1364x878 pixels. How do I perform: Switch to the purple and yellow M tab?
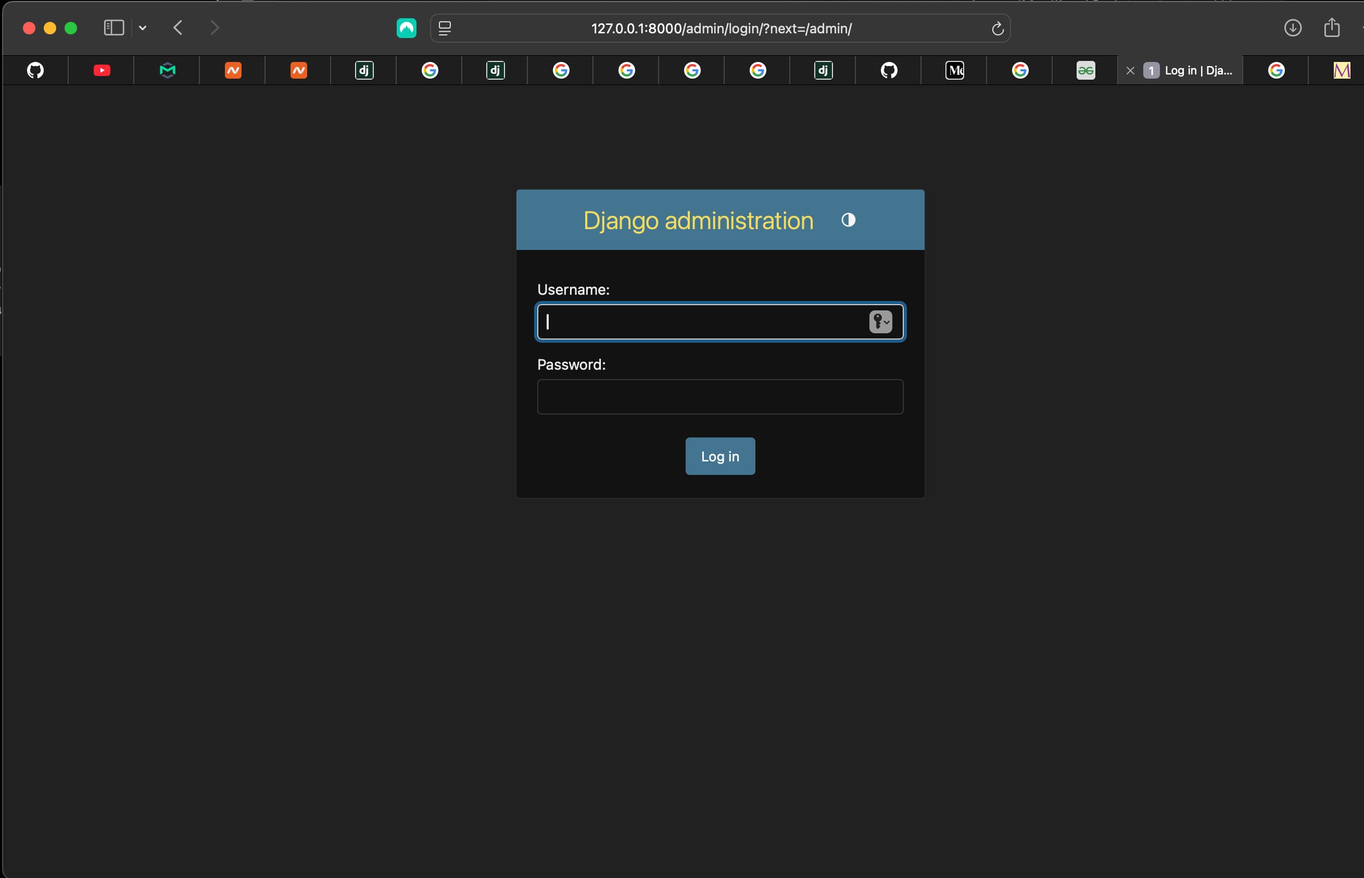tap(1341, 70)
